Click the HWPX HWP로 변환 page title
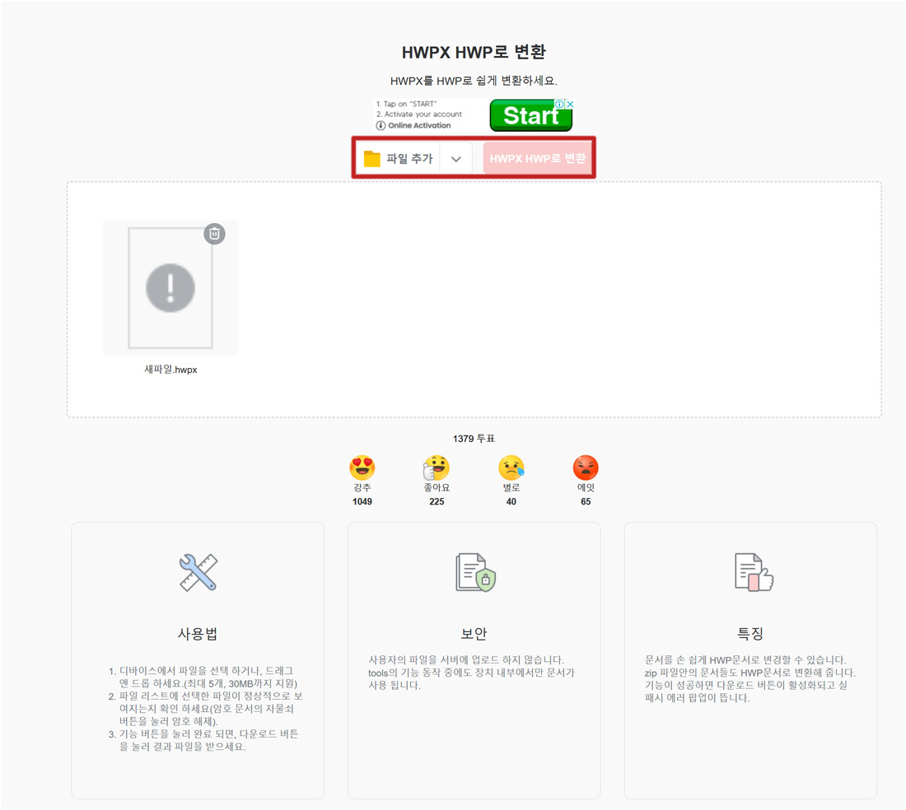The height and width of the screenshot is (810, 906). tap(474, 52)
